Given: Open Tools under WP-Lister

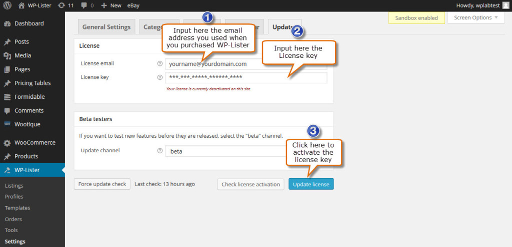Looking at the screenshot, I should 11,230.
